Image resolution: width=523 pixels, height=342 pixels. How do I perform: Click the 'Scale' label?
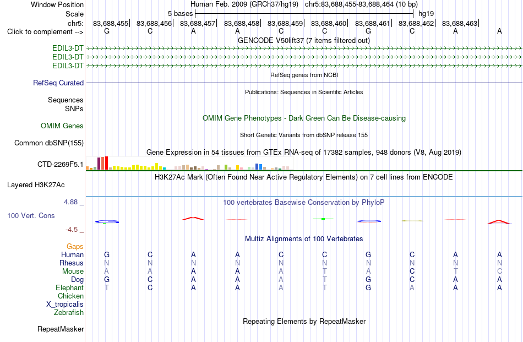click(x=74, y=14)
